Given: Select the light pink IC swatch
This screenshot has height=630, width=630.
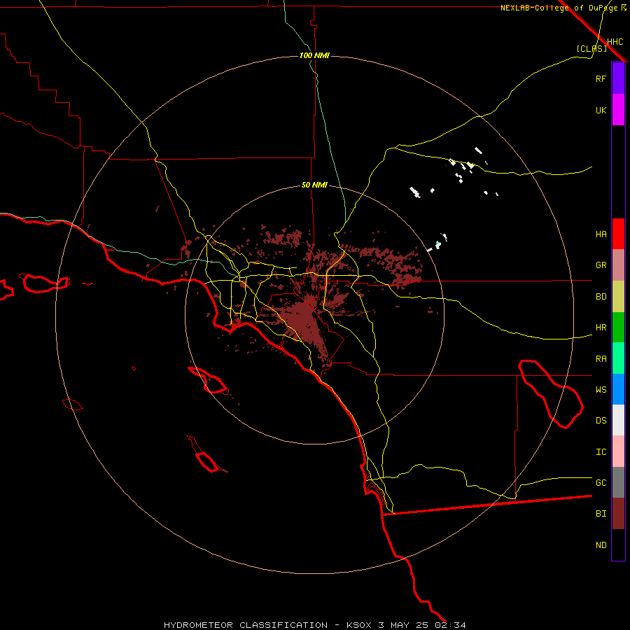Looking at the screenshot, I should click(x=618, y=451).
